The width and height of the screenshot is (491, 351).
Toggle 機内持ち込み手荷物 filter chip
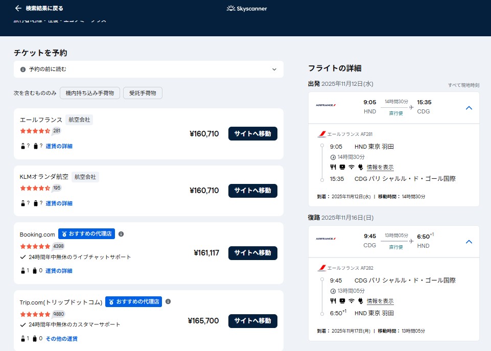pos(90,93)
